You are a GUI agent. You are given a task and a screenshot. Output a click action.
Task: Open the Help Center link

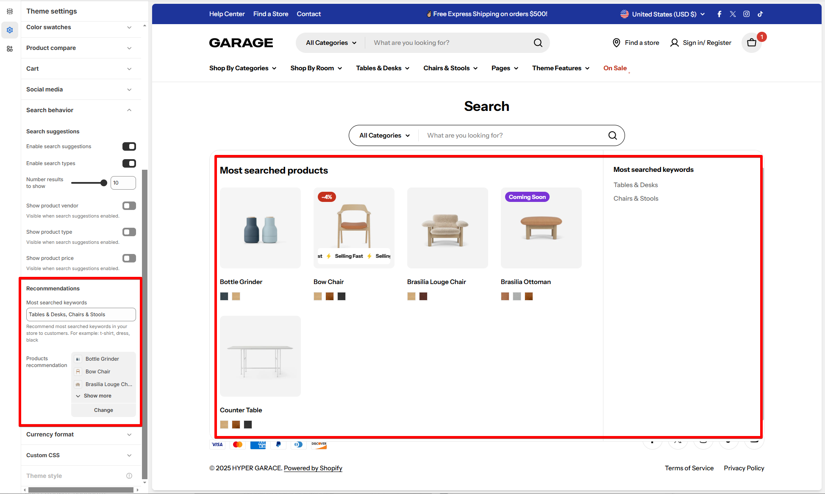click(x=227, y=14)
